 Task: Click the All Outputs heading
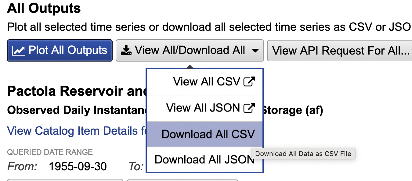click(x=44, y=8)
